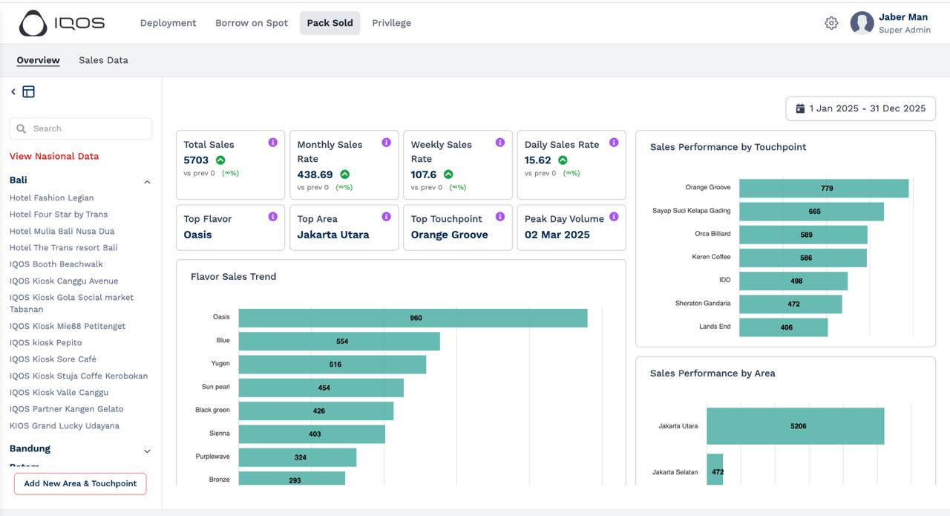Click the Lands End bar showing 406
Screen dimensions: 950x516
tap(783, 327)
